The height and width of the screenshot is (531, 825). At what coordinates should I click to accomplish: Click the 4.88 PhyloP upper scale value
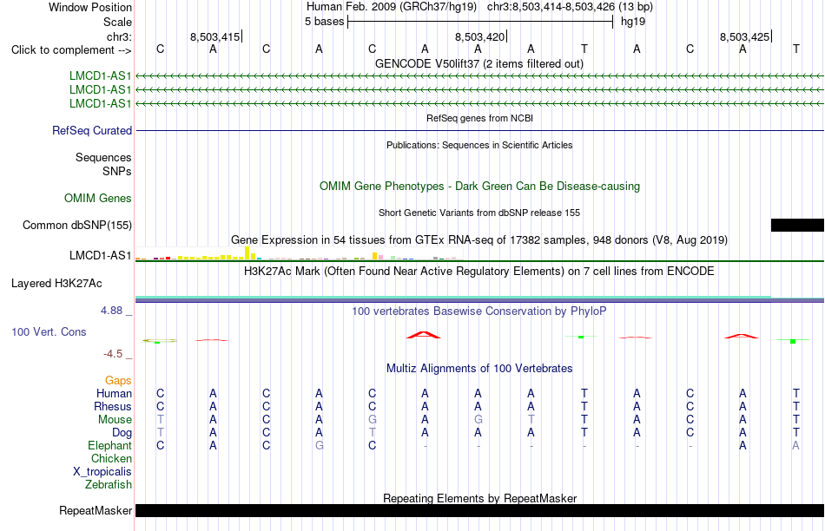point(111,311)
